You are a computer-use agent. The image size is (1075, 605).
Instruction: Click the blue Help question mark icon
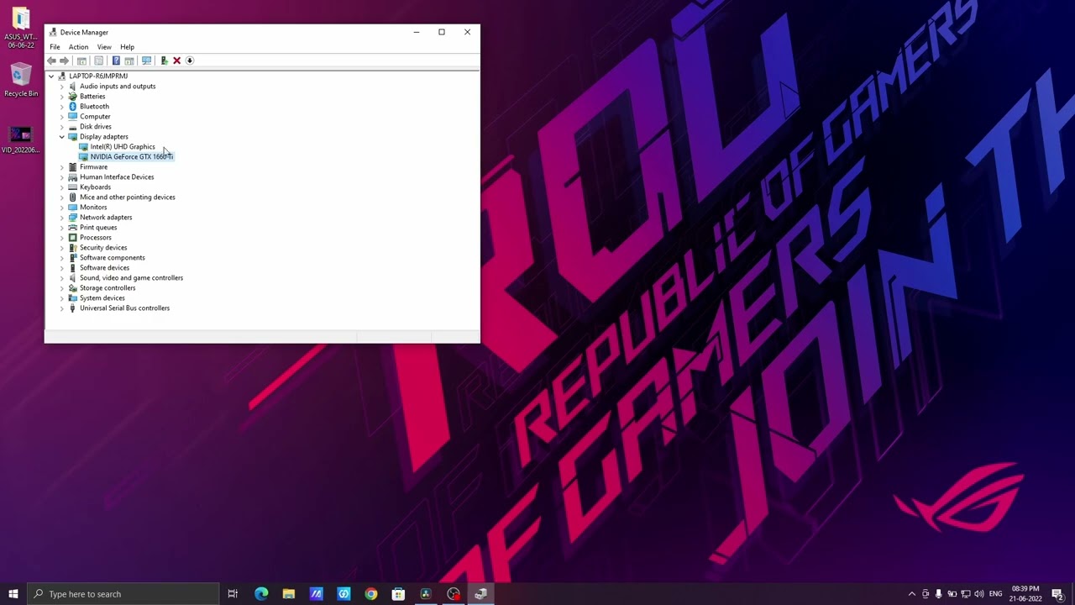point(116,60)
